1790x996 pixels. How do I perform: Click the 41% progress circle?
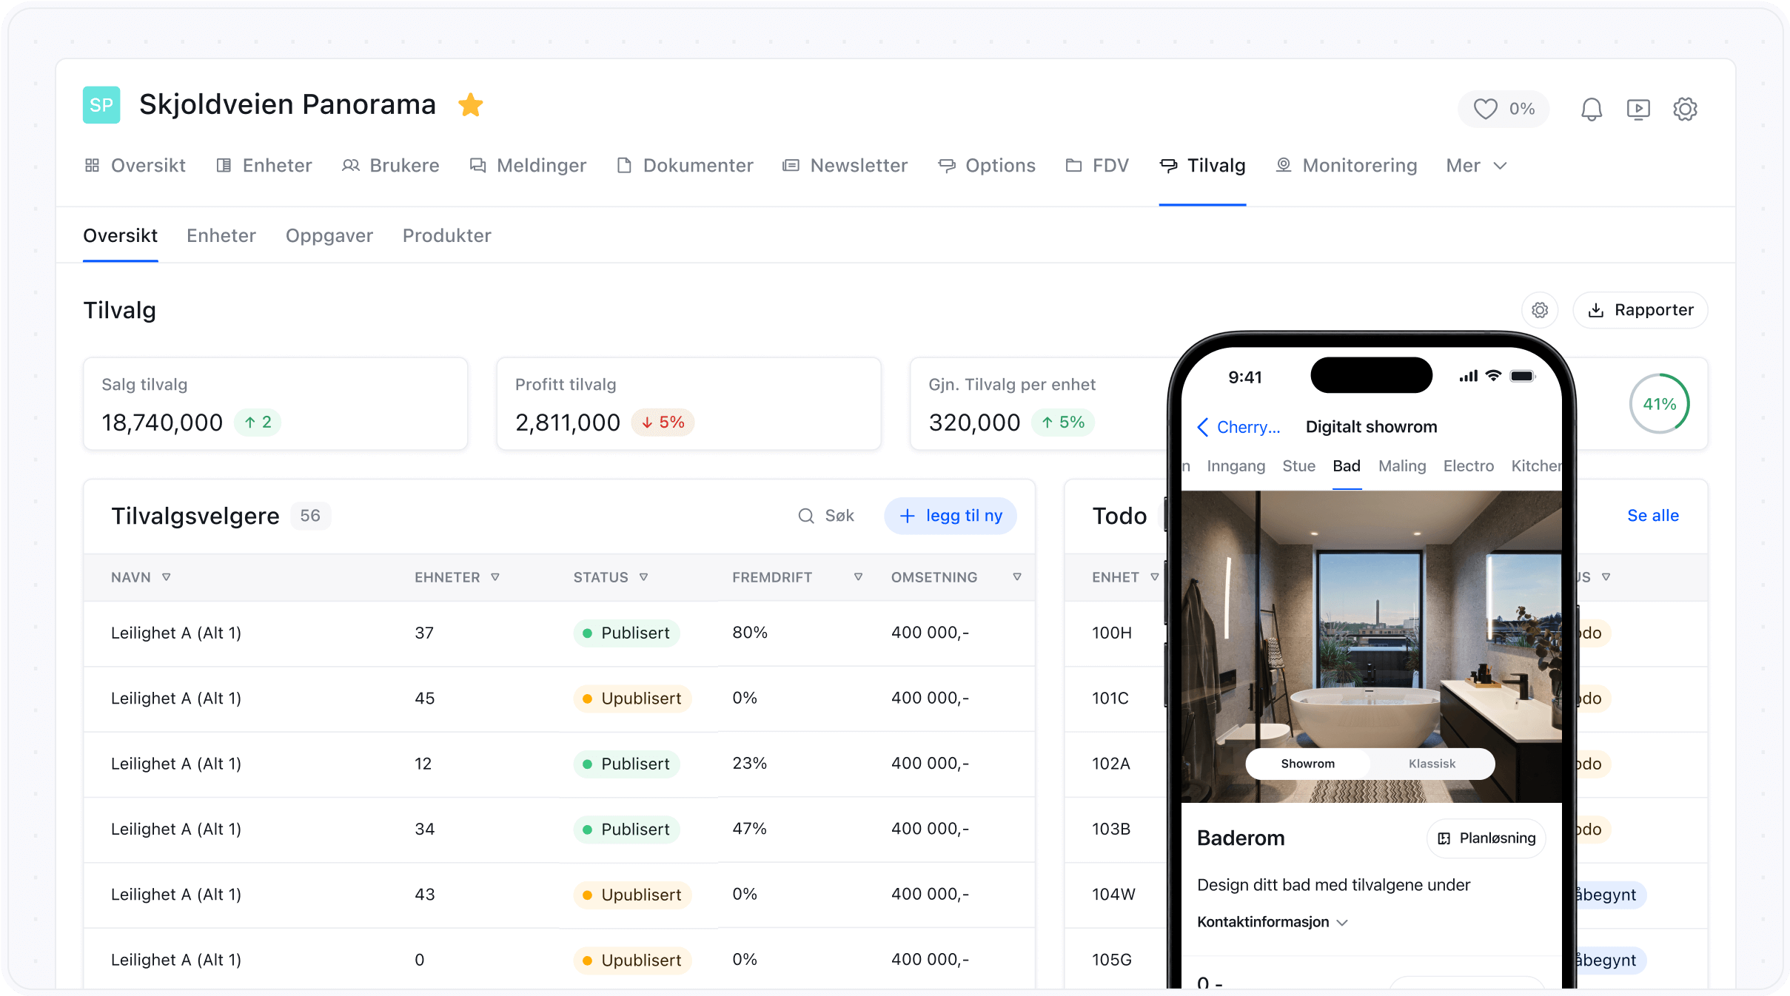[1659, 404]
